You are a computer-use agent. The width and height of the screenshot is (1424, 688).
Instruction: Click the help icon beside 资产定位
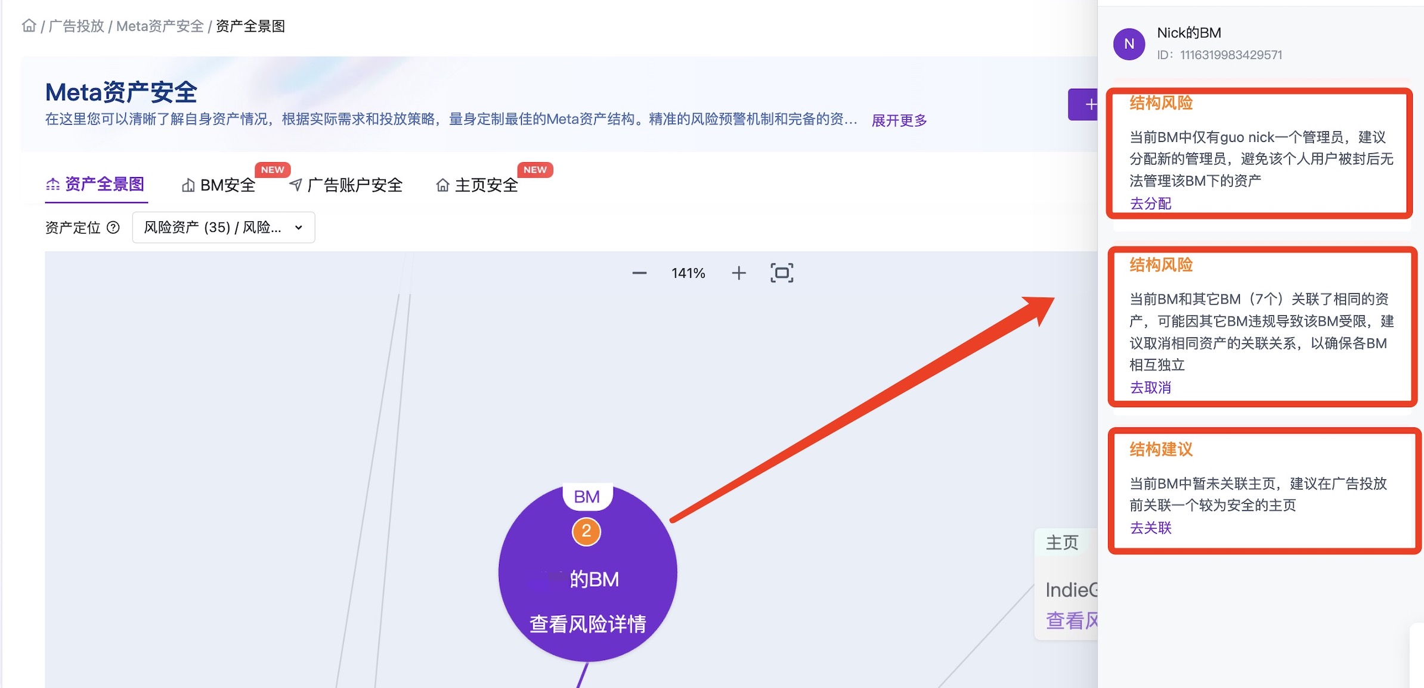[x=113, y=227]
